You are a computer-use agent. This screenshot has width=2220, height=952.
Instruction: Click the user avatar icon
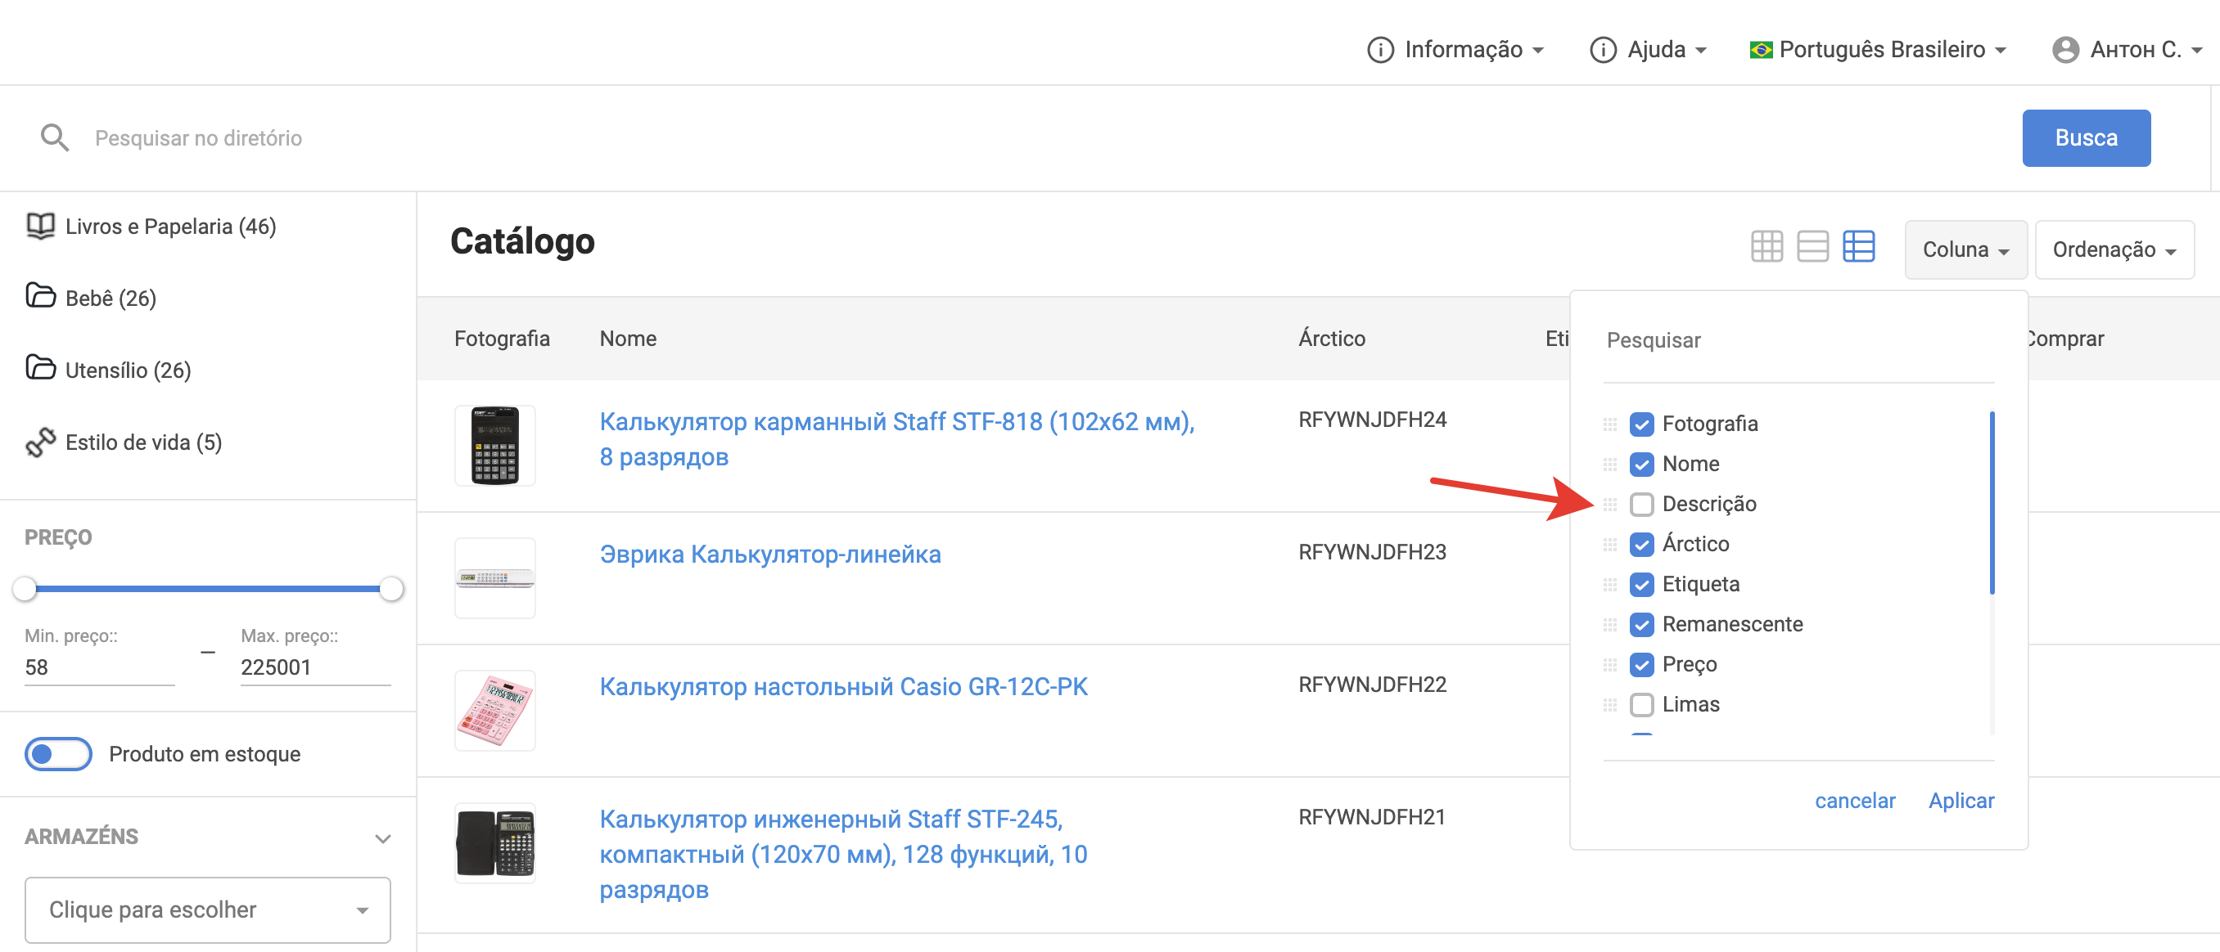tap(2064, 50)
